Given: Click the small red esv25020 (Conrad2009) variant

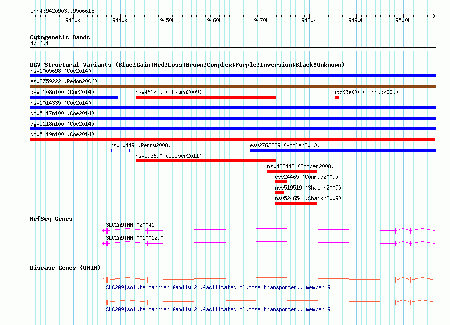Looking at the screenshot, I should click(x=337, y=97).
